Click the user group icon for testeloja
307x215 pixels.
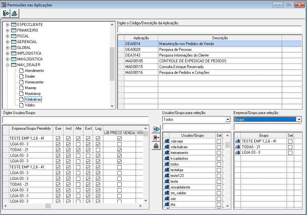pos(167,170)
